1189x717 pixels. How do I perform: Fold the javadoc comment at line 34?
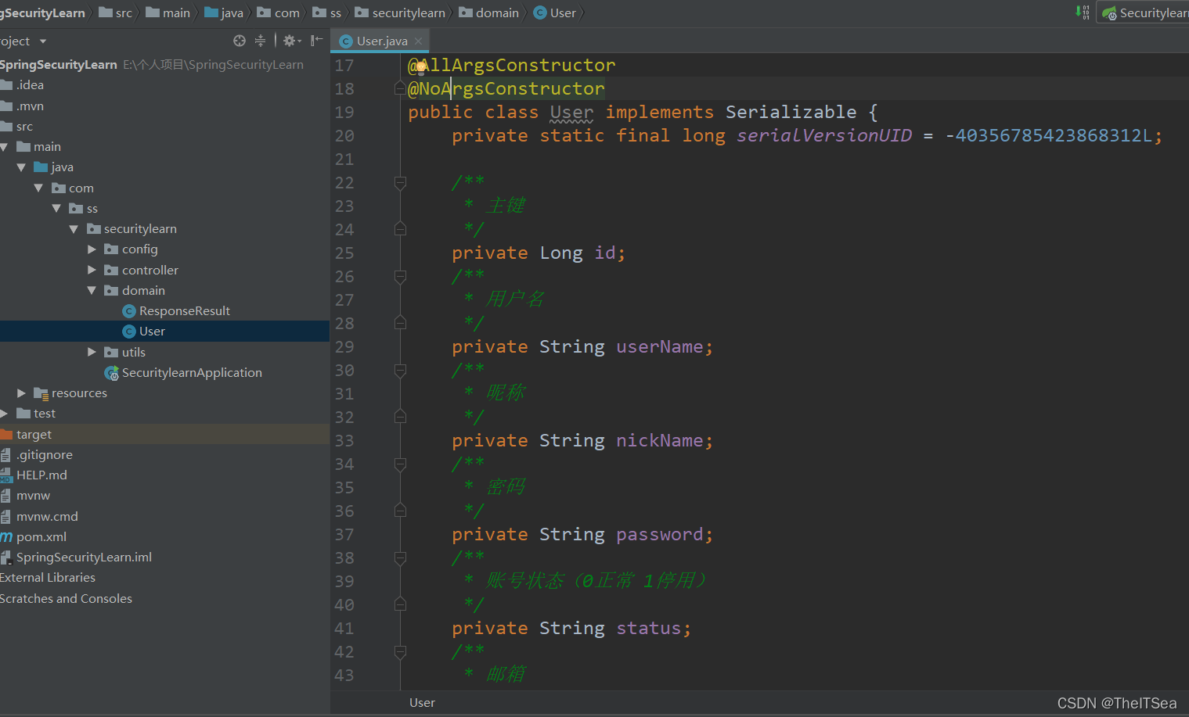click(x=400, y=464)
